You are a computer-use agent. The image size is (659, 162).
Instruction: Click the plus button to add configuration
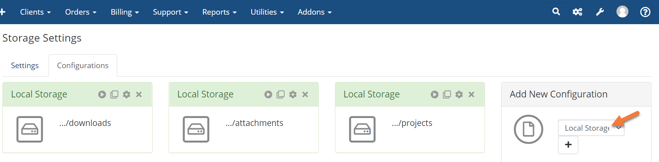pyautogui.click(x=568, y=145)
